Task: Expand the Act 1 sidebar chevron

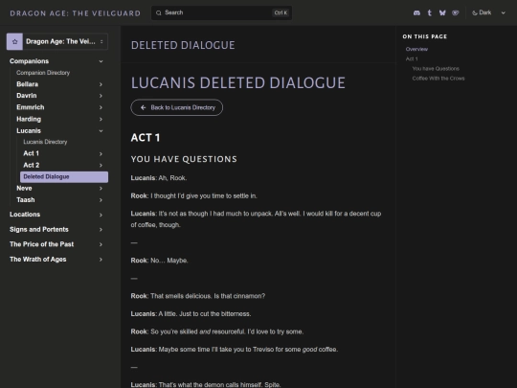Action: pos(101,153)
